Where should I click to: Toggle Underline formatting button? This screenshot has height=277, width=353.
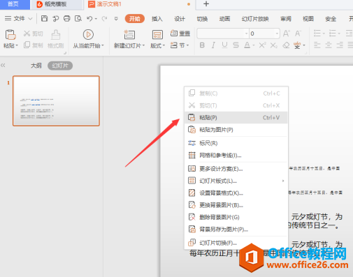point(224,45)
